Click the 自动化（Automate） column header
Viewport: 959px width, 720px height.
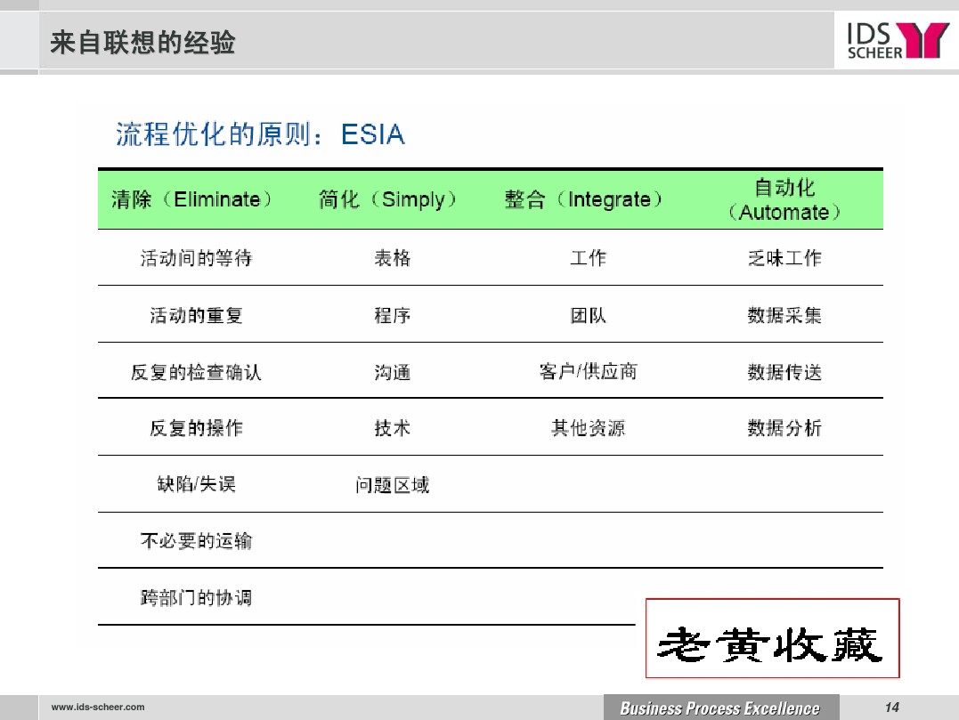click(x=784, y=200)
